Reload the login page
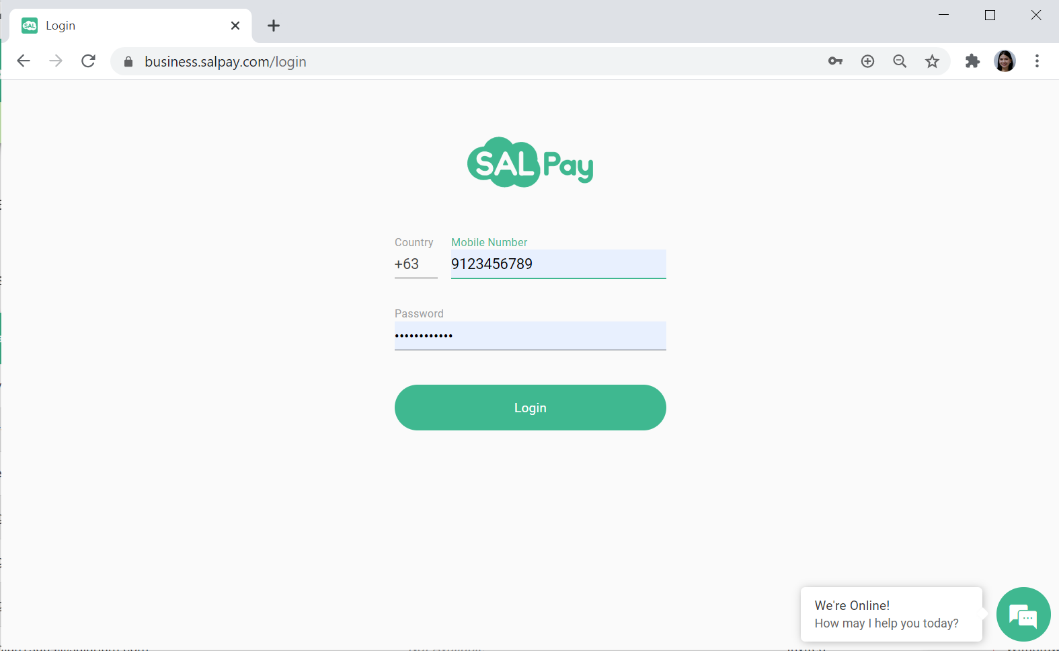Viewport: 1059px width, 651px height. [88, 61]
